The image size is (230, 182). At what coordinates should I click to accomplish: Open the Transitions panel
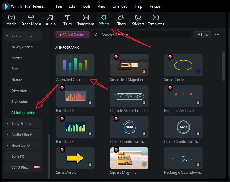[86, 18]
